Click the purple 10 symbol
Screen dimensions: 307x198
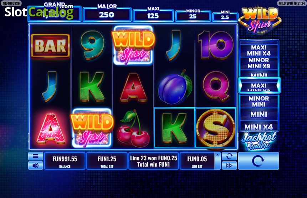(x=216, y=45)
